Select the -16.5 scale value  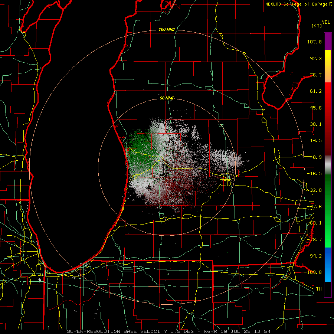click(x=314, y=174)
